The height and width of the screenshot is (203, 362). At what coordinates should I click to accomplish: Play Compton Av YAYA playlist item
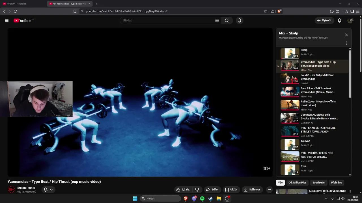313,118
